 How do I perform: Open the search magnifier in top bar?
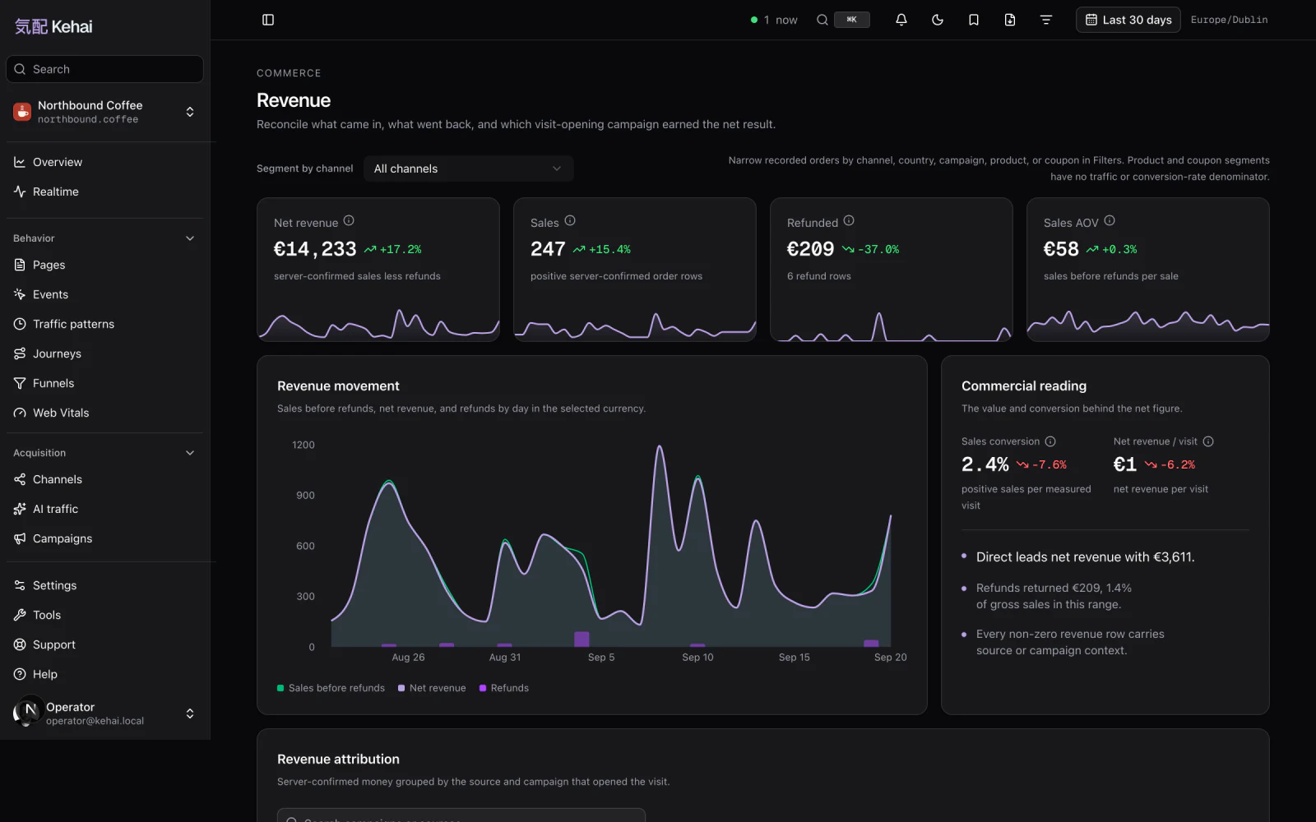pyautogui.click(x=822, y=20)
